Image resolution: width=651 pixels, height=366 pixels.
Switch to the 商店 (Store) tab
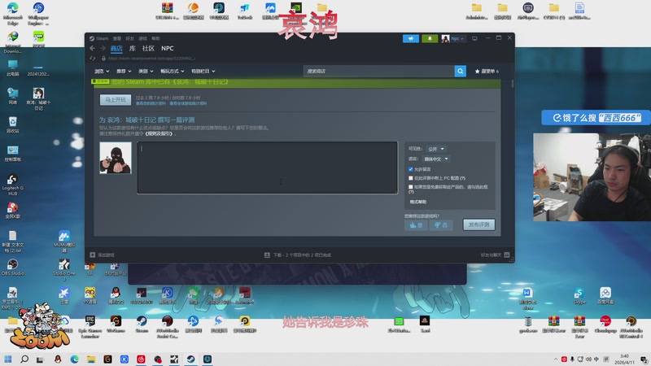pyautogui.click(x=116, y=49)
